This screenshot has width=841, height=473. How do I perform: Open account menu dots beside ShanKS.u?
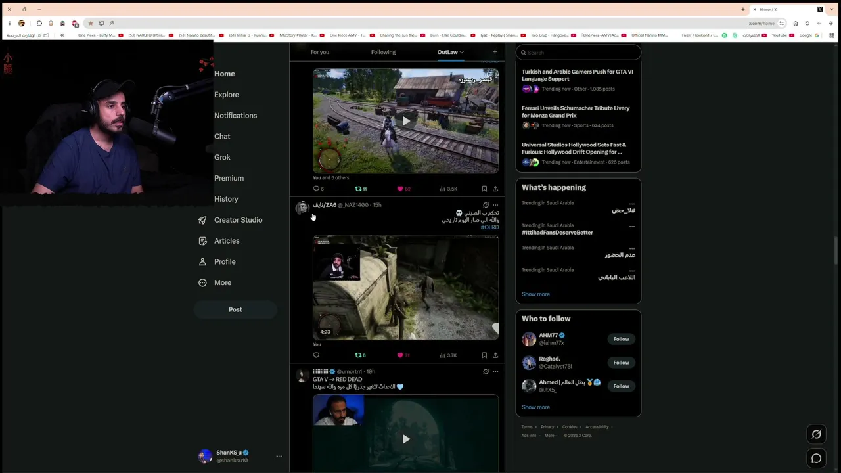point(279,456)
